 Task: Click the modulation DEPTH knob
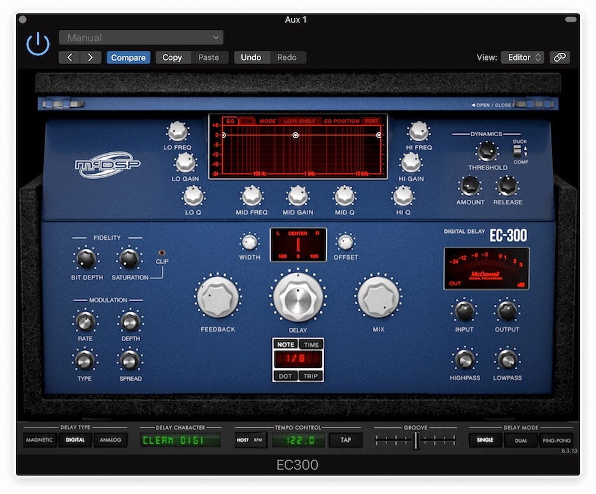(x=131, y=321)
